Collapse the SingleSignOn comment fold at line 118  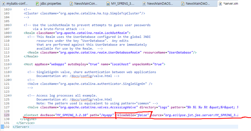tap(11, 72)
